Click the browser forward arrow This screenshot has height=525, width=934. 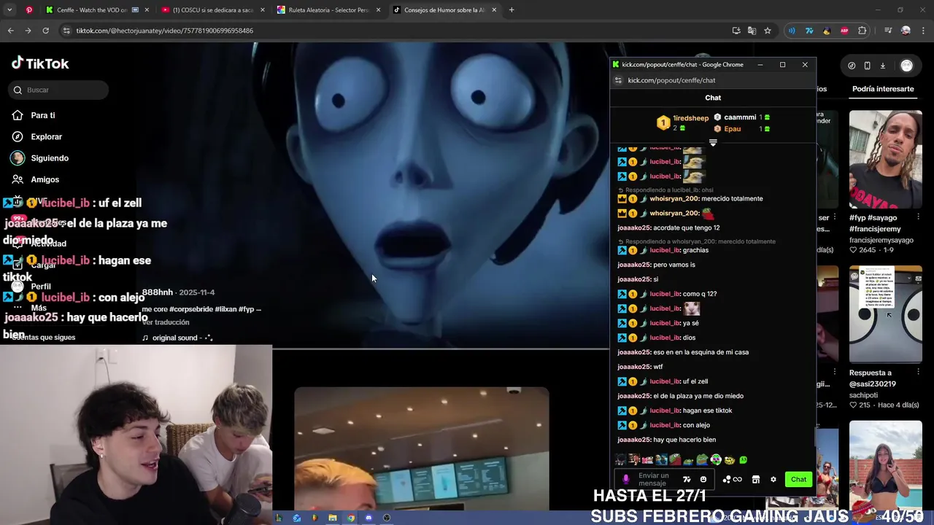[x=28, y=31]
